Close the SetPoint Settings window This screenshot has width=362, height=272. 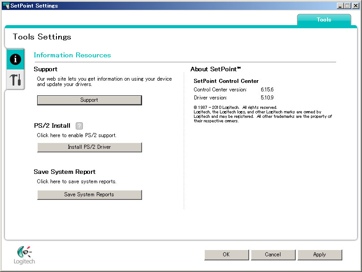click(x=356, y=6)
